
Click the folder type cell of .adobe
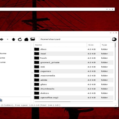click(x=104, y=80)
